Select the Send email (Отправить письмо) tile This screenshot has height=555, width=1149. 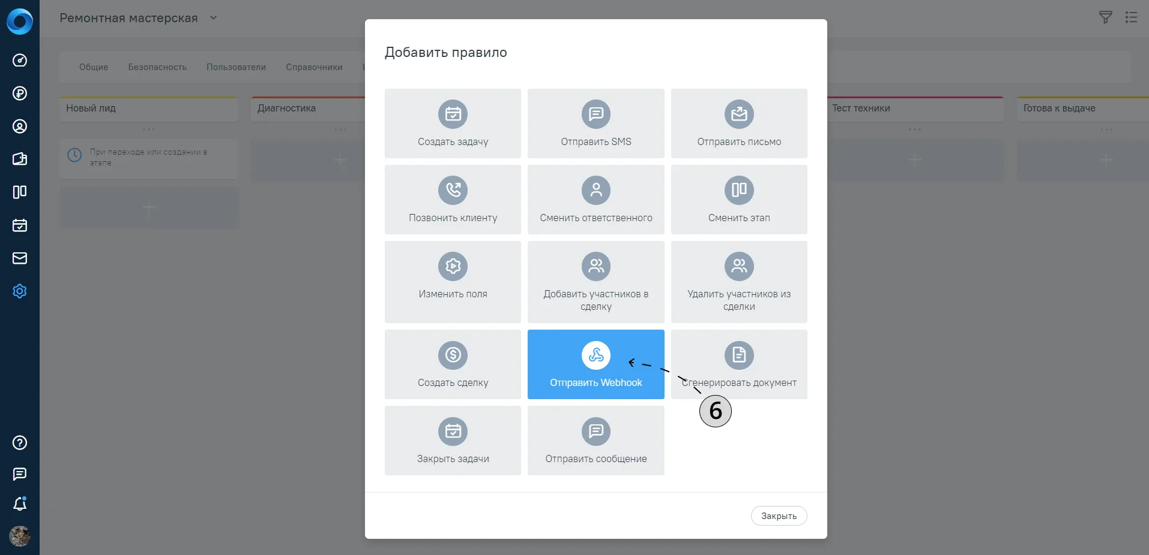[739, 123]
